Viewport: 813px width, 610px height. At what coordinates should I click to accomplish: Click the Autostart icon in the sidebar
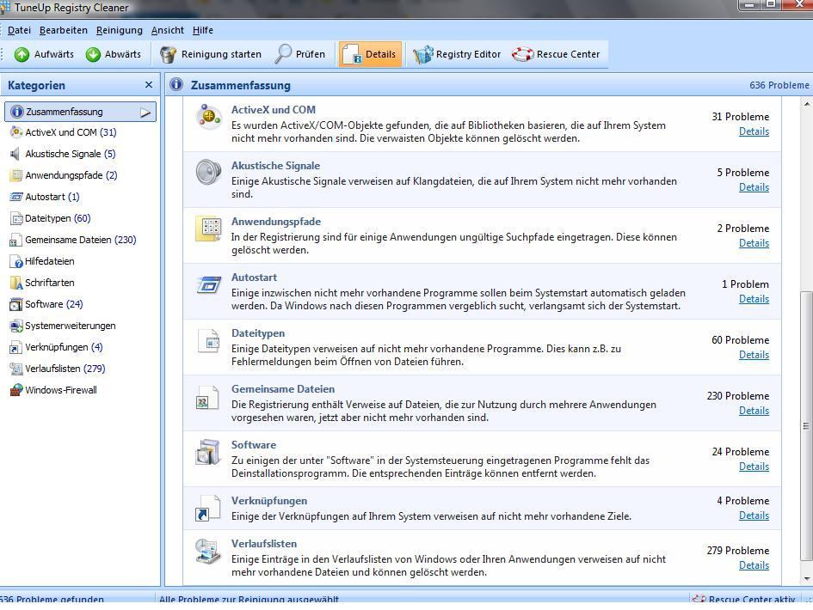(16, 197)
